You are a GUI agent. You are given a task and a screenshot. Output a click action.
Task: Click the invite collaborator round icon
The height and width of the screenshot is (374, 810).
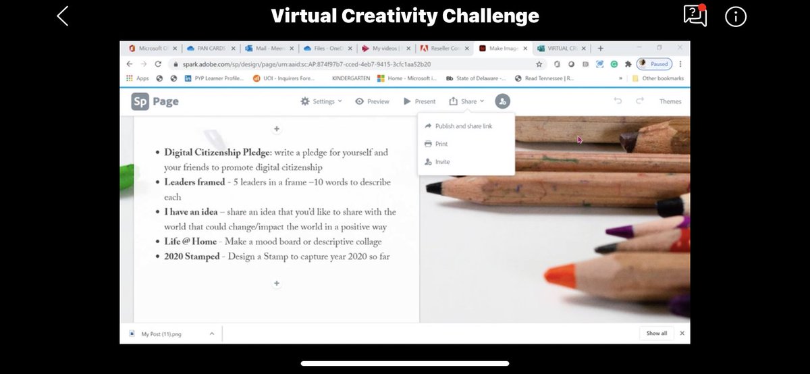click(502, 101)
